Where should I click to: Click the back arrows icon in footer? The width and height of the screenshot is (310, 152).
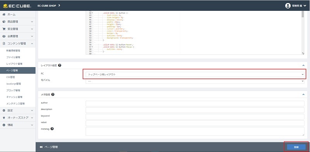[41, 147]
